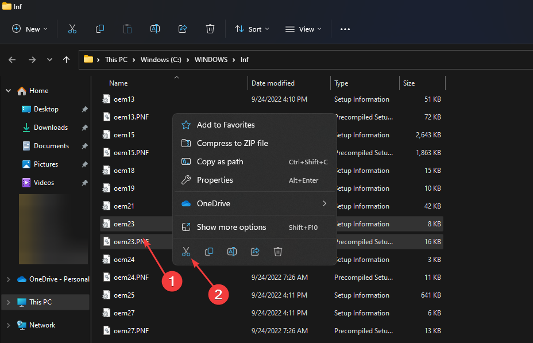Open Downloads in the sidebar

51,128
